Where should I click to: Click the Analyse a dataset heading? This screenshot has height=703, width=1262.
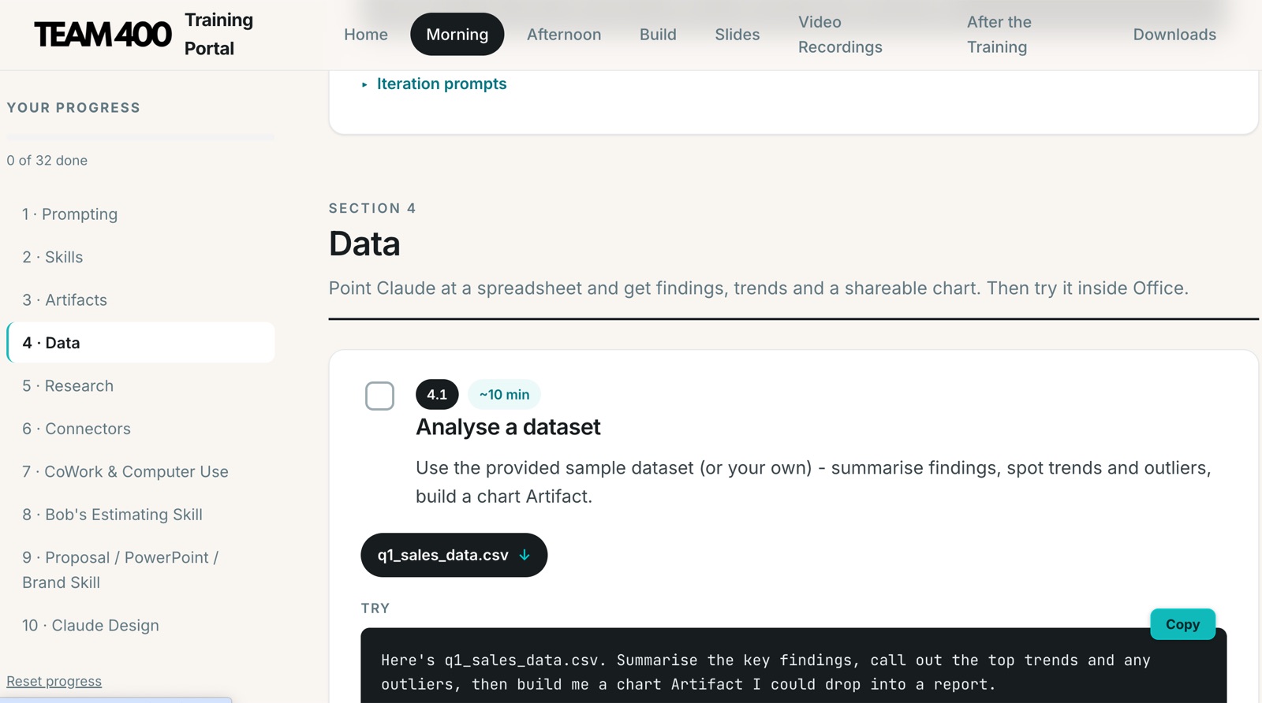(508, 427)
